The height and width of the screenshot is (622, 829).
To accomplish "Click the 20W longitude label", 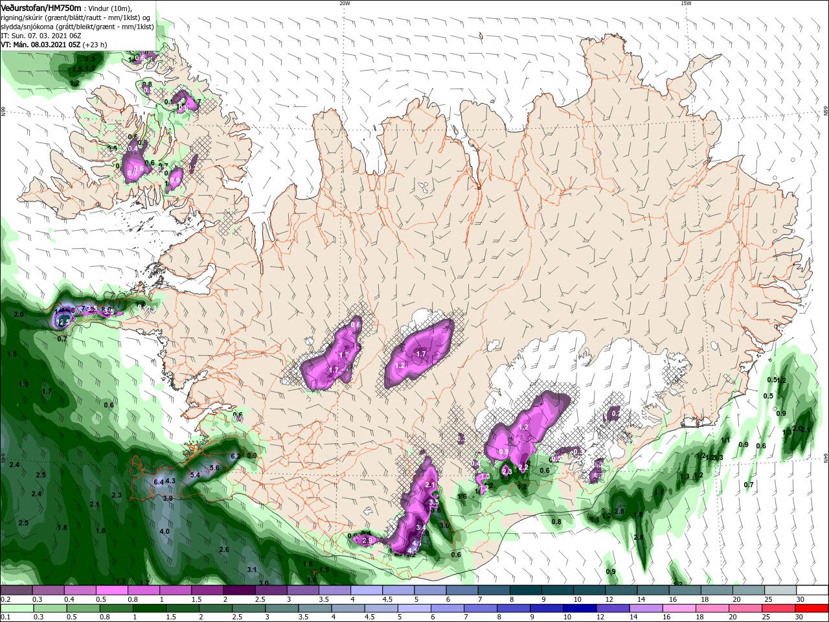I will 345,3.
